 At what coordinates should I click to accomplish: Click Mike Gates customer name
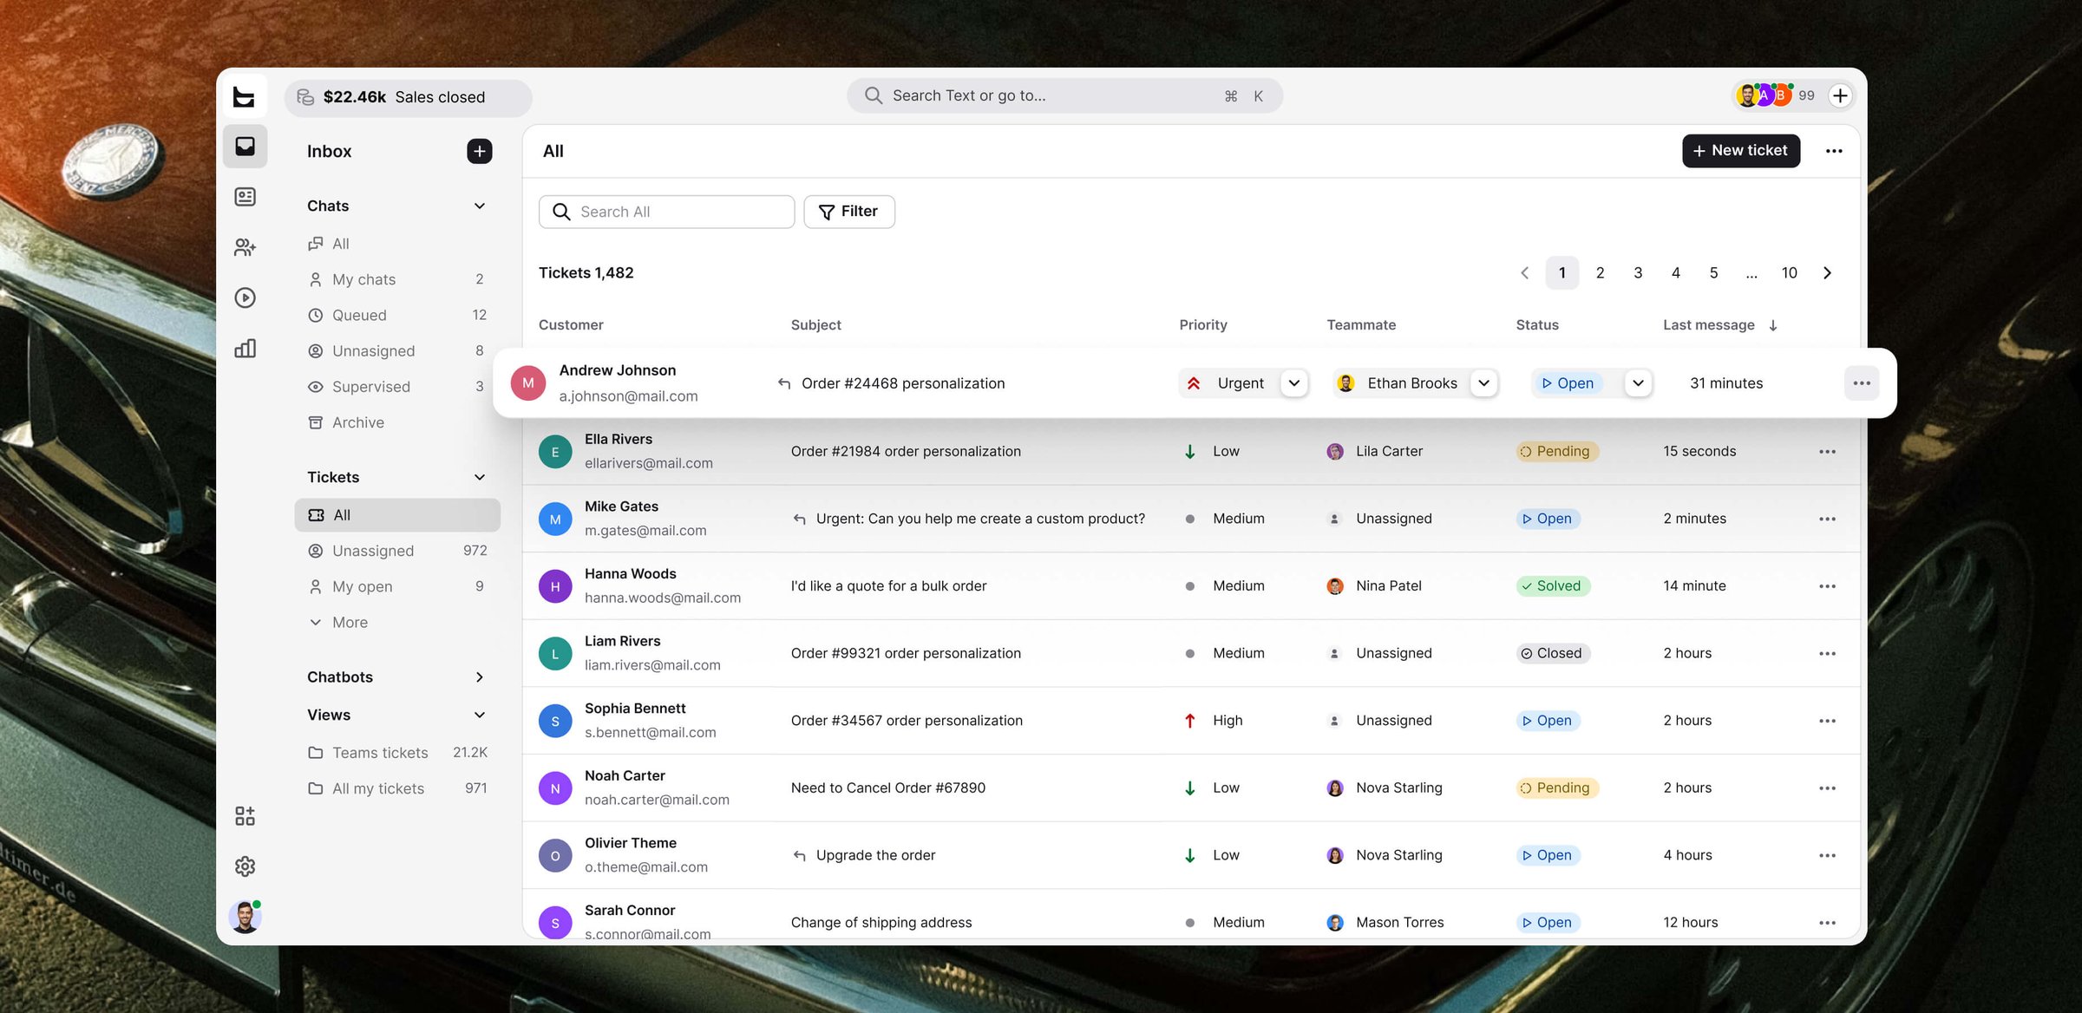(x=621, y=506)
